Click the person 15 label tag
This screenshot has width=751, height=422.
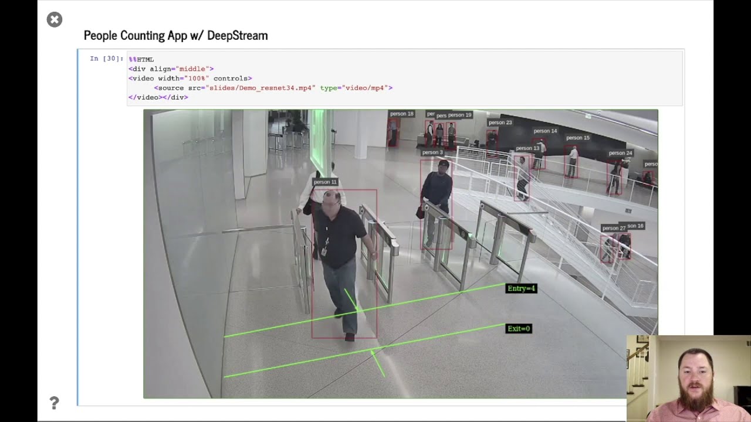[x=577, y=138]
